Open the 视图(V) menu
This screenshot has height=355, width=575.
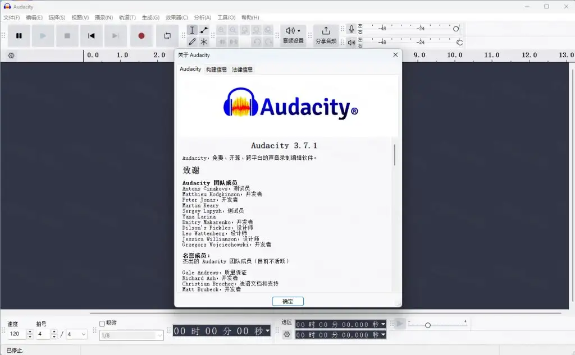point(80,17)
